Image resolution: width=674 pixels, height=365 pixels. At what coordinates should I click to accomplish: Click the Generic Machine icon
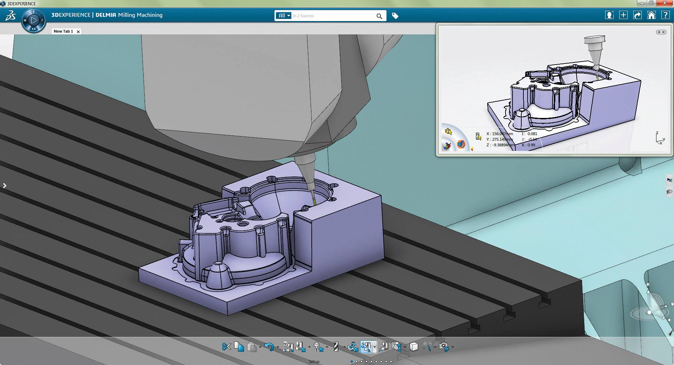pos(288,347)
